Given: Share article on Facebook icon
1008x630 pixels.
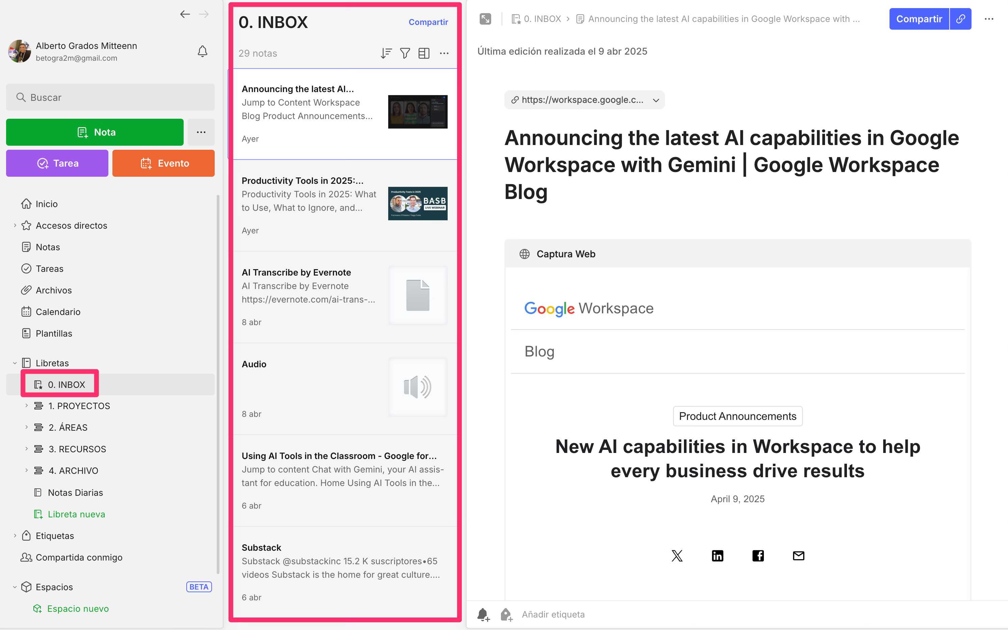Looking at the screenshot, I should point(758,555).
